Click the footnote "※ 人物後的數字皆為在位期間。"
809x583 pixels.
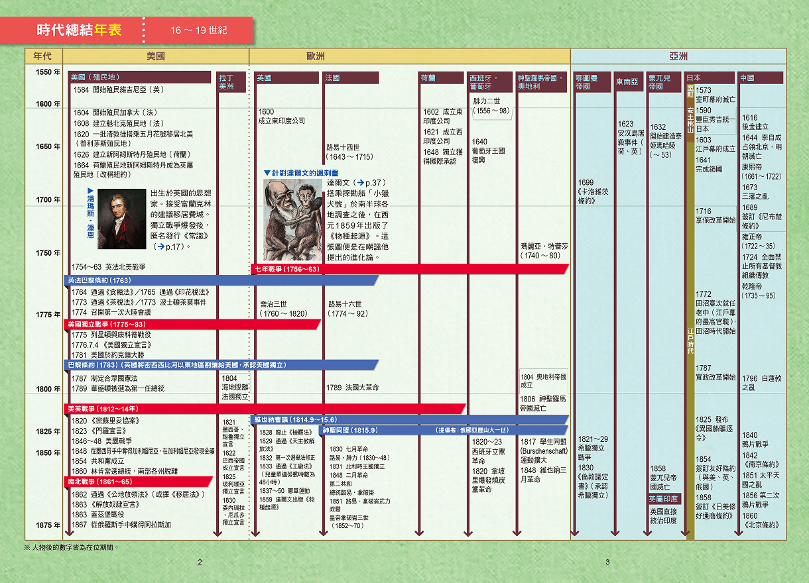click(72, 548)
